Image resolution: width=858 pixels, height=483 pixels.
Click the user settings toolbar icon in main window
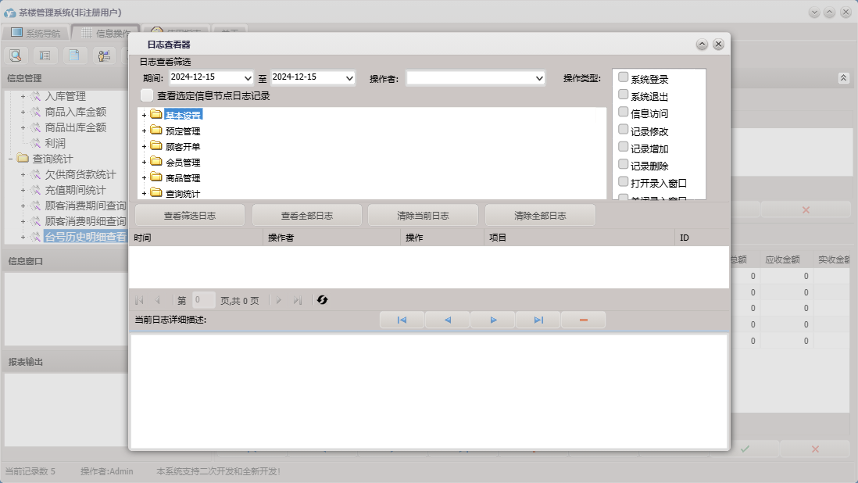coord(103,55)
